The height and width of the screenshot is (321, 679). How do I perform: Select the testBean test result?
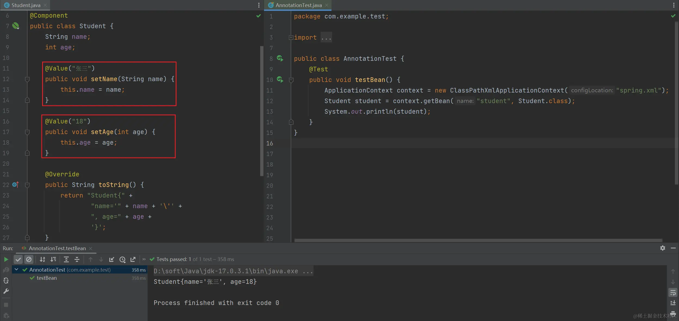pos(46,278)
